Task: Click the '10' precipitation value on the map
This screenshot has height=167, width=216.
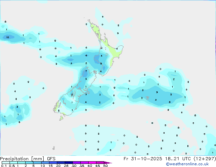Action: click(x=7, y=37)
